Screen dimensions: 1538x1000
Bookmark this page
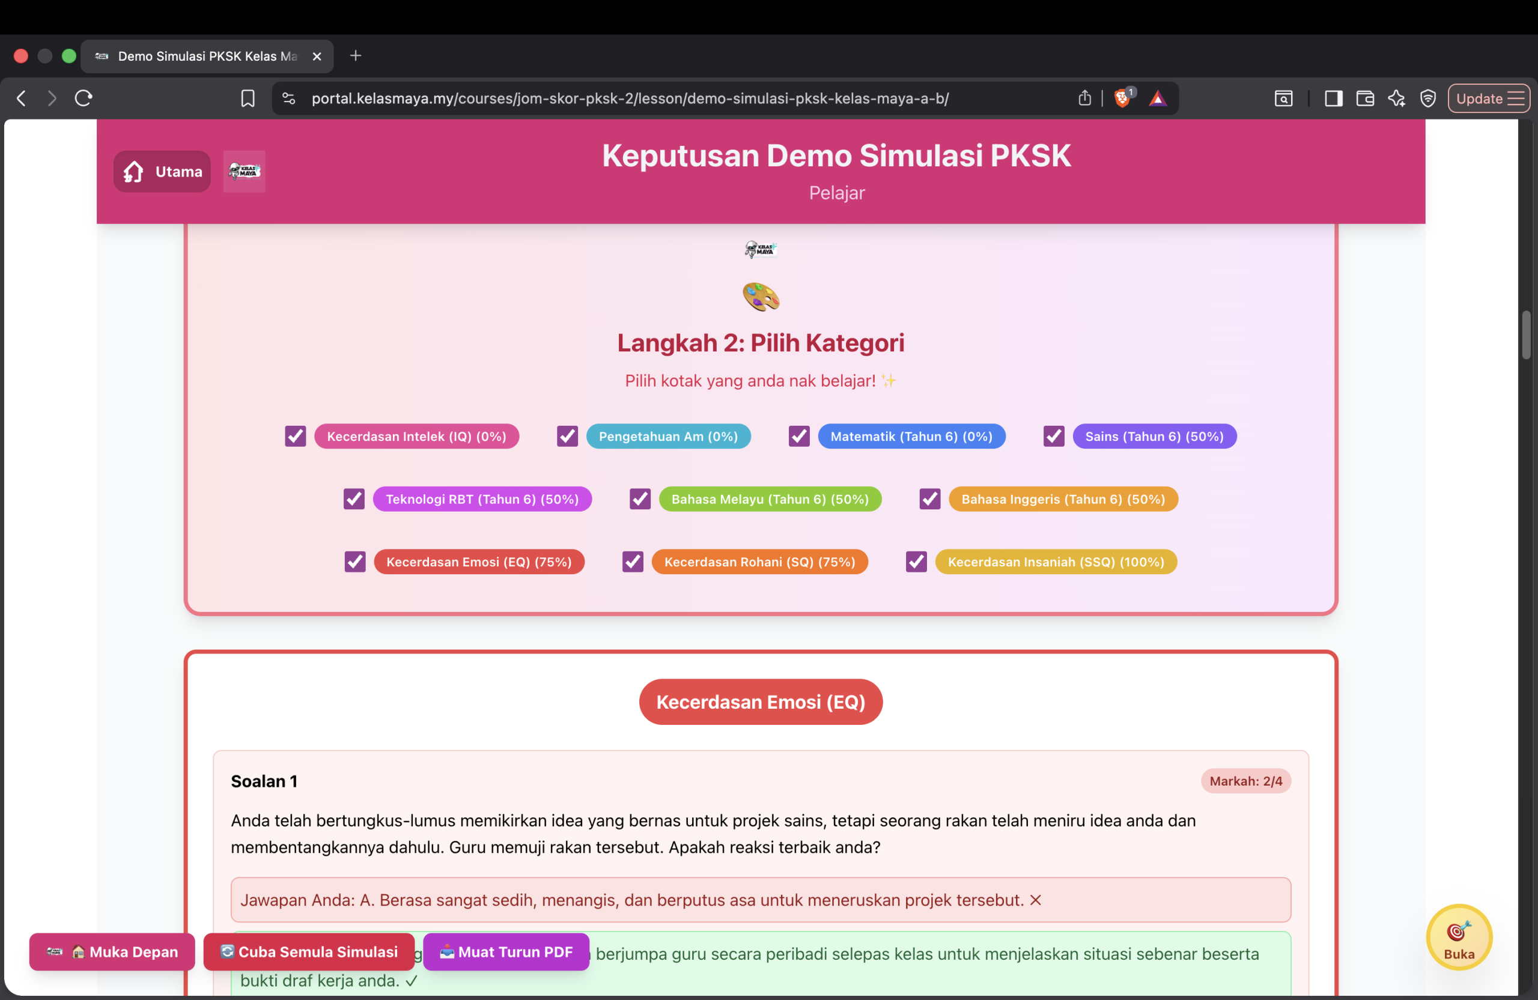click(x=248, y=98)
